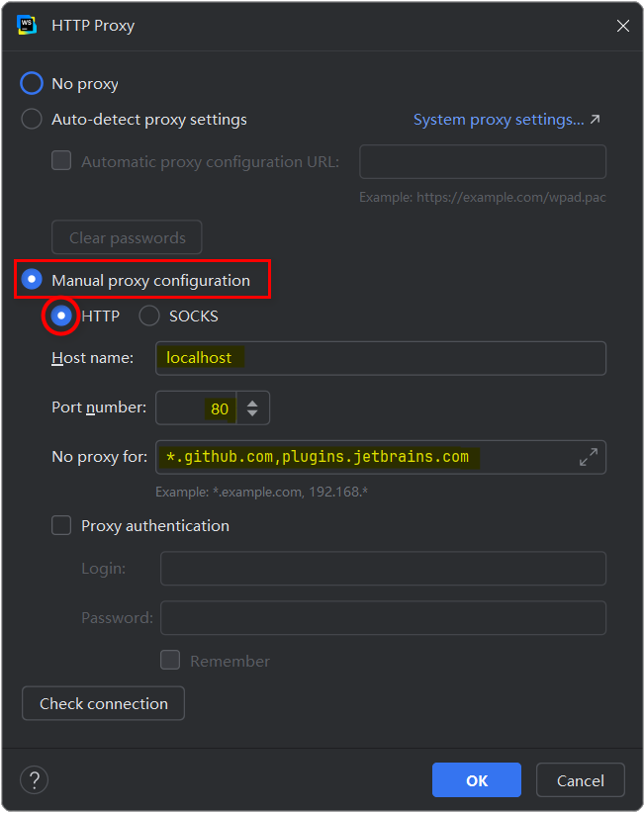Confirm with the OK button
The height and width of the screenshot is (813, 644).
tap(477, 780)
